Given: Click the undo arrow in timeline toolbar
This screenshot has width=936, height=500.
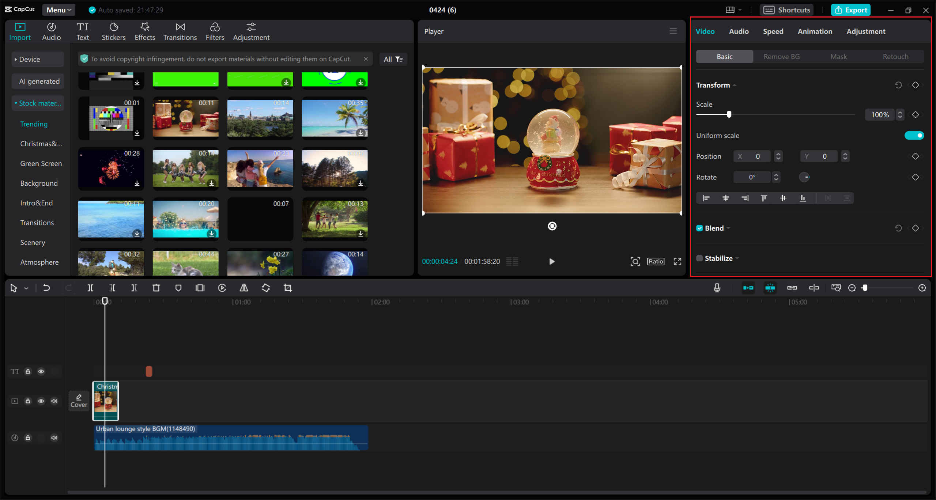Looking at the screenshot, I should 46,288.
